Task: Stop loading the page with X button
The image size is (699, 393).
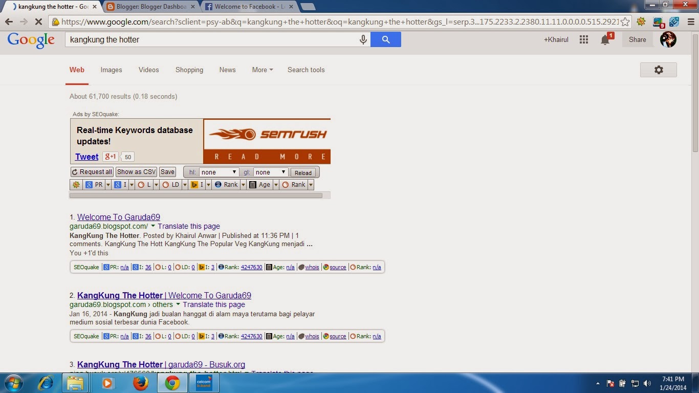Action: pyautogui.click(x=39, y=22)
